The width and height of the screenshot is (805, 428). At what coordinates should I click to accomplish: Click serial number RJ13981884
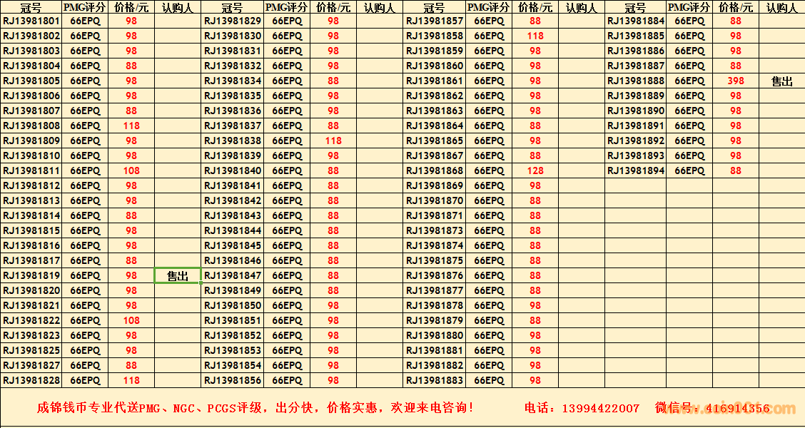point(635,21)
